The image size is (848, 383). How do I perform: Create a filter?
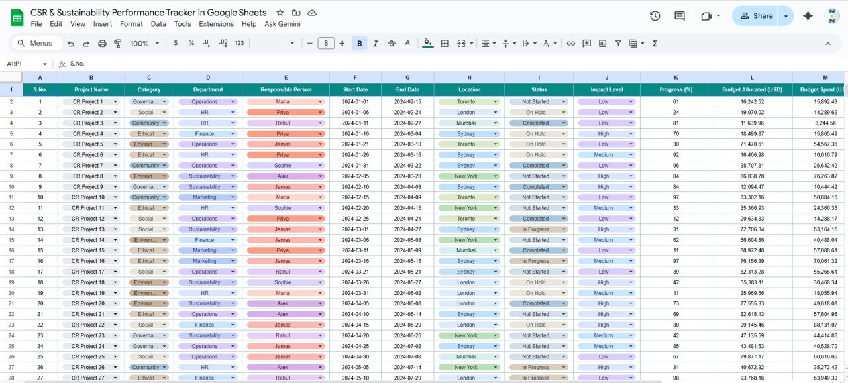pyautogui.click(x=617, y=42)
